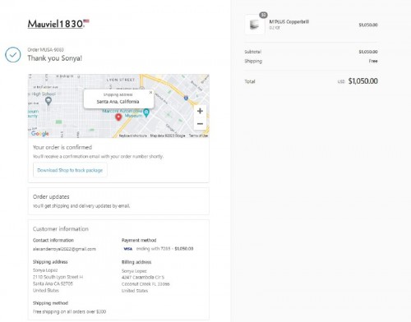The height and width of the screenshot is (322, 411).
Task: Click 'Santa Ana CA 92705' shipping line
Action: click(53, 283)
